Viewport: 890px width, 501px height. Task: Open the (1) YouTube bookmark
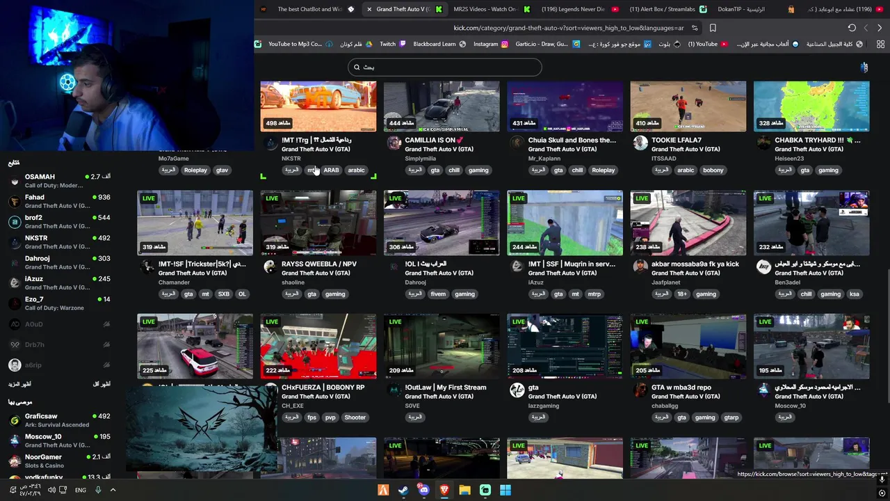click(708, 44)
